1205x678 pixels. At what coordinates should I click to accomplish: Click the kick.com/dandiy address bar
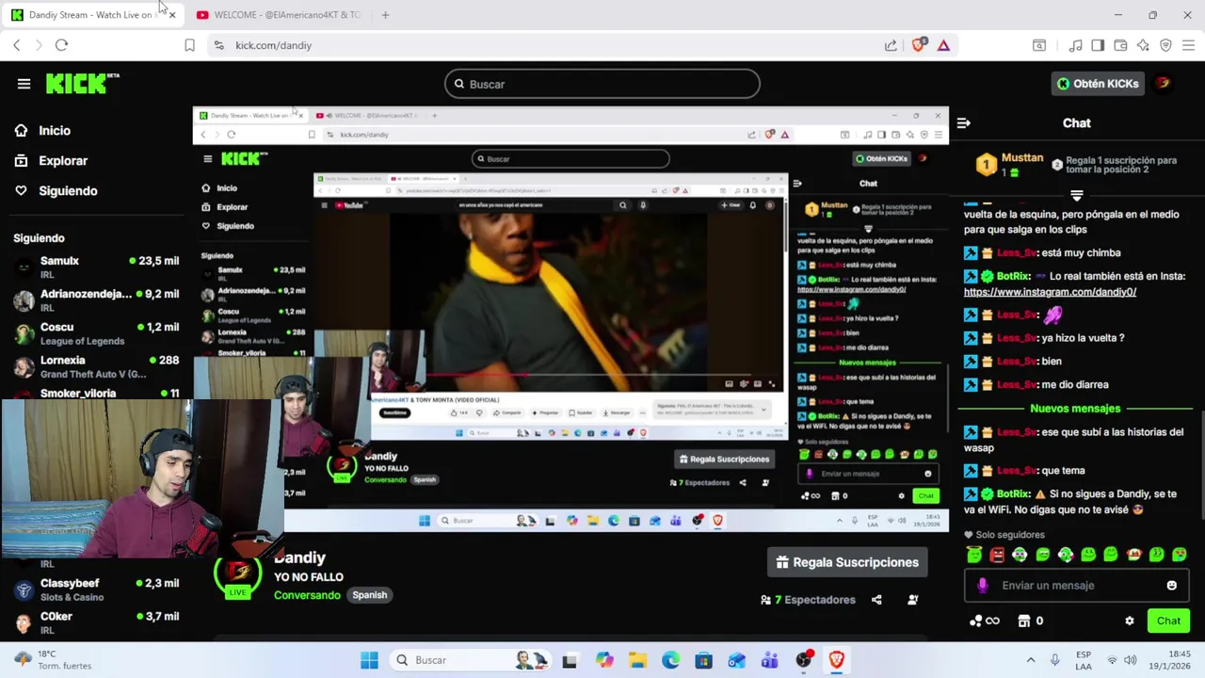(546, 45)
